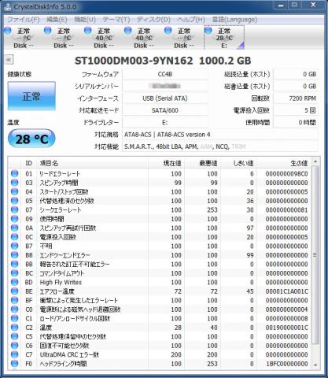Image resolution: width=328 pixels, height=378 pixels.
Task: Click raw value 1BFC00000000
Action: click(286, 364)
